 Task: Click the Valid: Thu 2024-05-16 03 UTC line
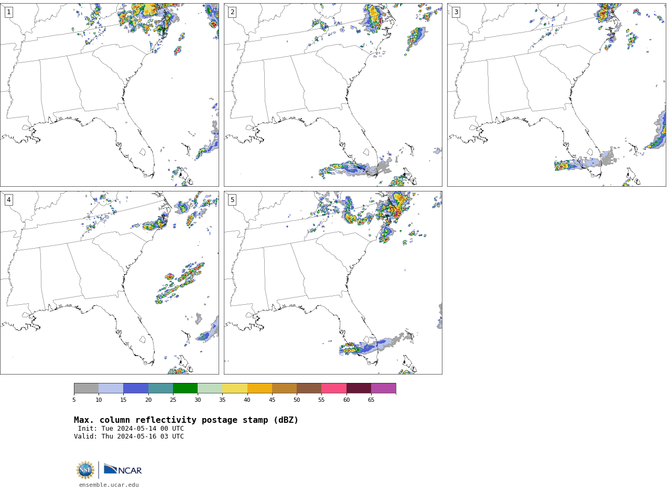click(129, 436)
